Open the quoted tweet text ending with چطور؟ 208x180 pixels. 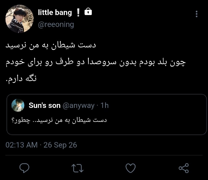pos(59,120)
